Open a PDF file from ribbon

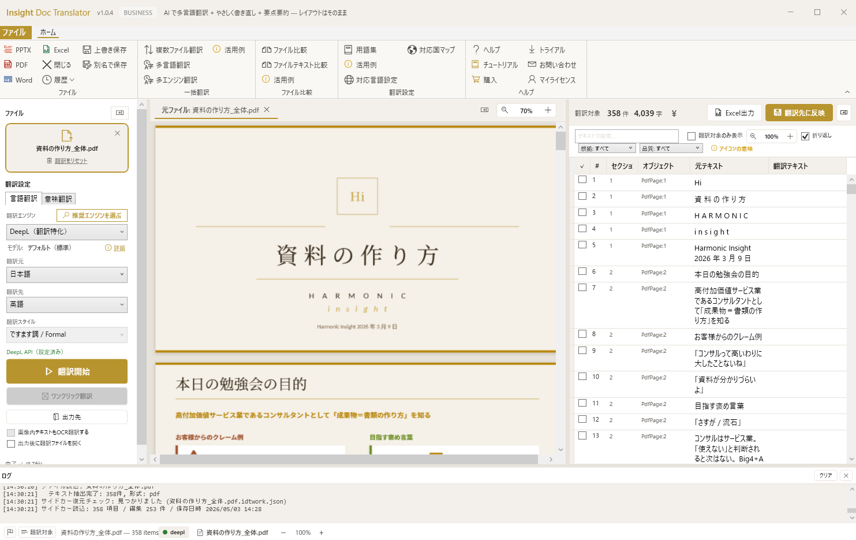(16, 65)
